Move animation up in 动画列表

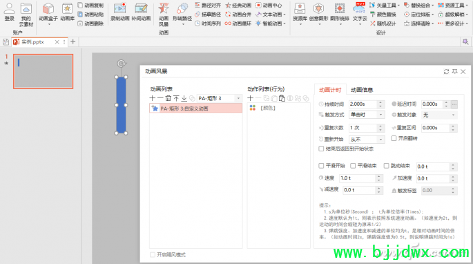click(176, 98)
